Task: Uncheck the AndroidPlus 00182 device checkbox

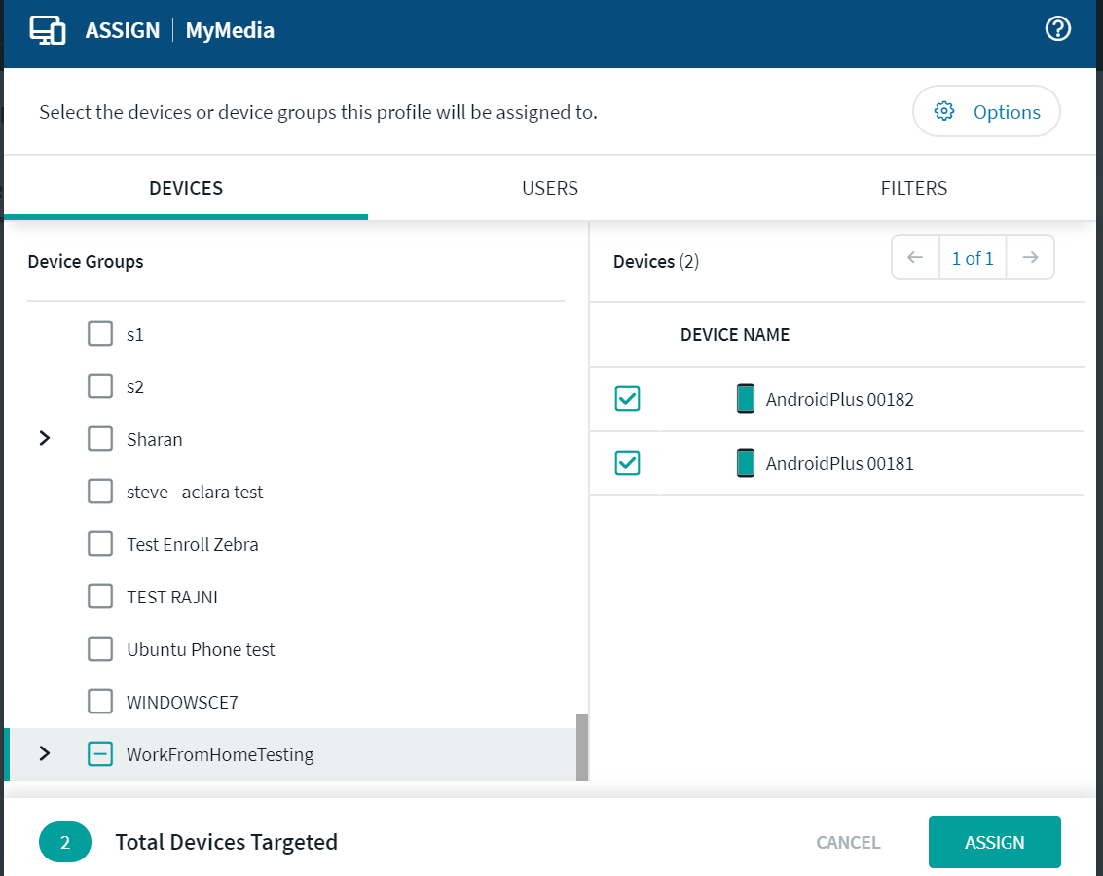Action: click(628, 399)
